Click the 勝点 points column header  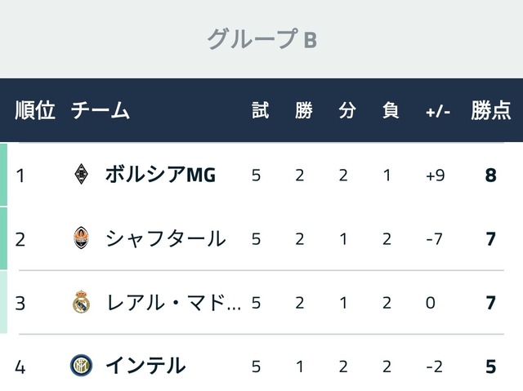(491, 111)
